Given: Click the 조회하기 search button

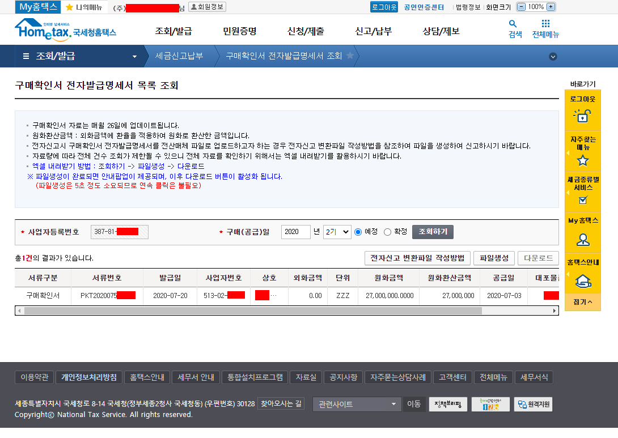Looking at the screenshot, I should pyautogui.click(x=433, y=232).
